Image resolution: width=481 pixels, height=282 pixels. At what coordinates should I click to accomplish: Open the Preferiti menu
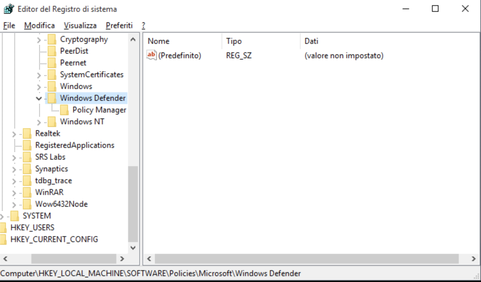(x=119, y=26)
